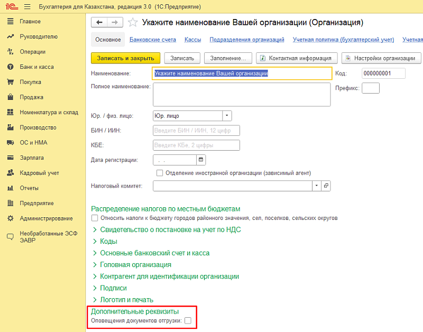The image size is (423, 332).
Task: Click the forward navigation arrow
Action: (x=115, y=22)
